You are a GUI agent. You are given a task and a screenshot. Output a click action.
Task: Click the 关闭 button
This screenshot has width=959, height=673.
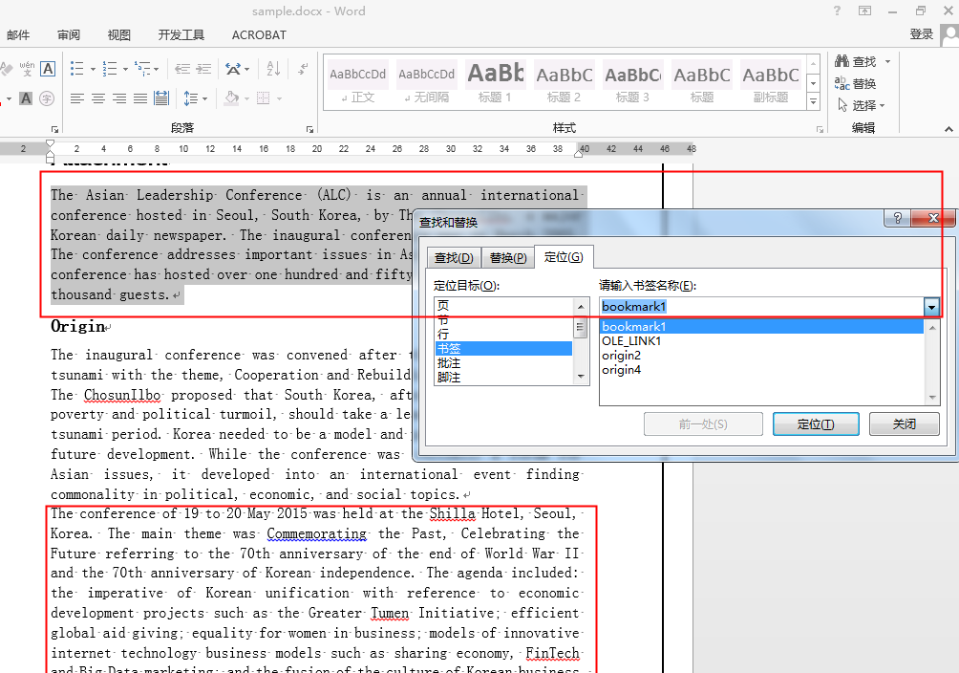tap(904, 424)
